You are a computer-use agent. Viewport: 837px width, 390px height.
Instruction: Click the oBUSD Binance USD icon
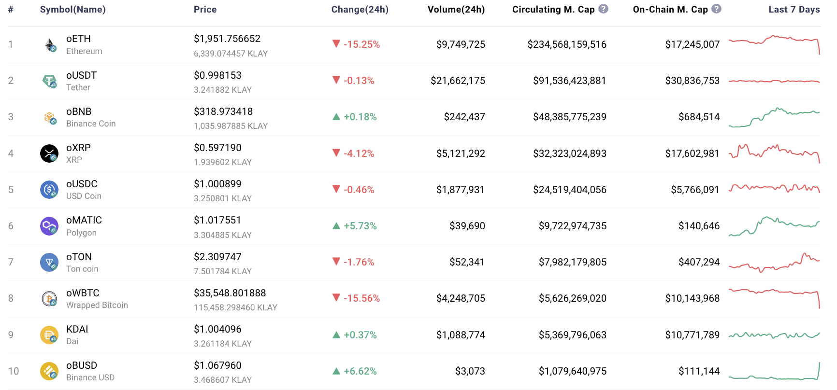coord(49,371)
